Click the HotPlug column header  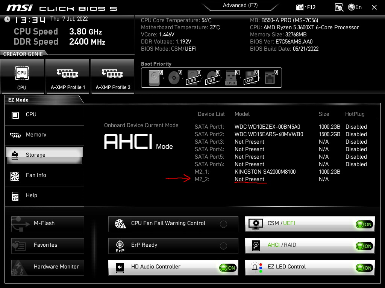(355, 114)
